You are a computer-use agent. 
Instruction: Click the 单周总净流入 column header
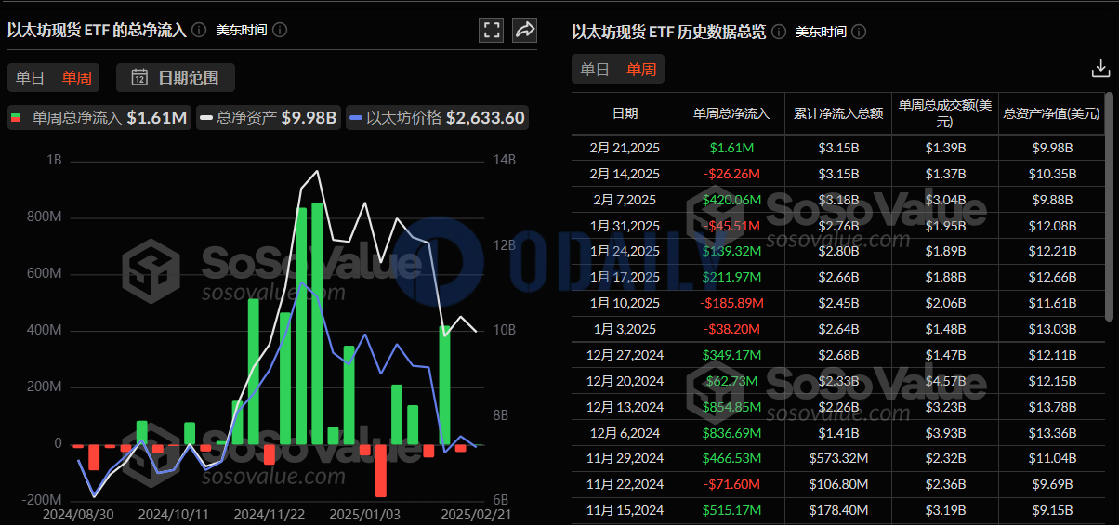(731, 113)
